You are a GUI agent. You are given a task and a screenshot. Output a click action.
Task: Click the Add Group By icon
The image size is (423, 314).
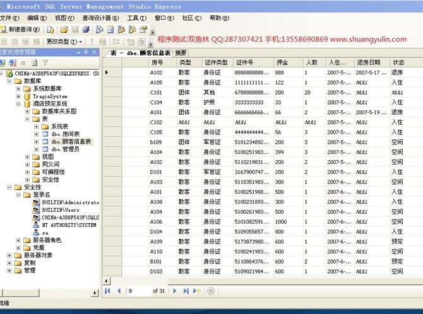click(x=117, y=42)
